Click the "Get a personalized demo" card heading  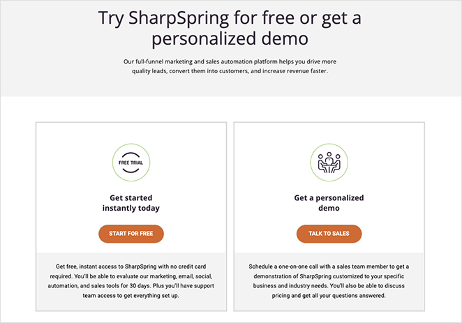(x=329, y=203)
